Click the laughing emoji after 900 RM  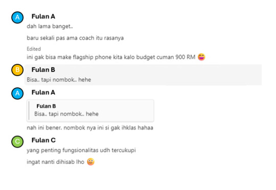click(x=201, y=57)
